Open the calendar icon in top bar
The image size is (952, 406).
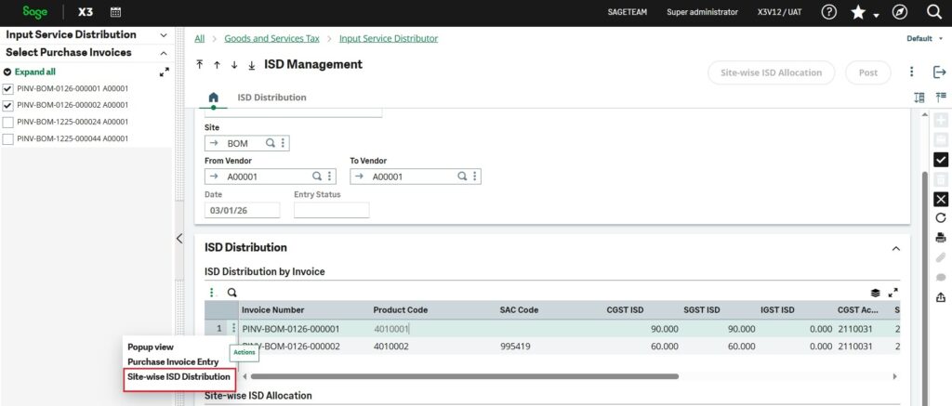[115, 12]
